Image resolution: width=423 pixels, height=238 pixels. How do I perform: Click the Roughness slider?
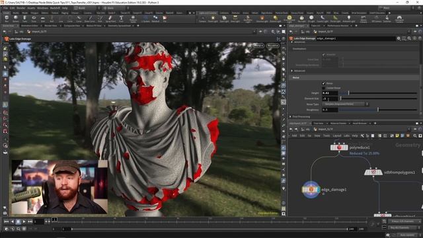click(378, 110)
